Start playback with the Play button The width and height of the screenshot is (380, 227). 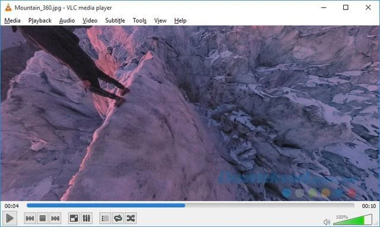tap(9, 218)
